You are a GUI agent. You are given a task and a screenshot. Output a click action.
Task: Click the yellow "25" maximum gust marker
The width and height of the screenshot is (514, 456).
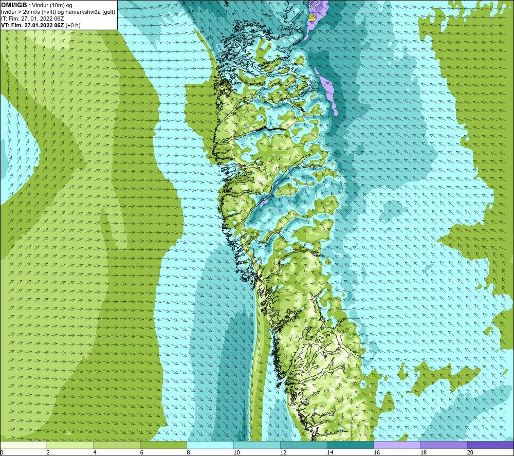312,17
